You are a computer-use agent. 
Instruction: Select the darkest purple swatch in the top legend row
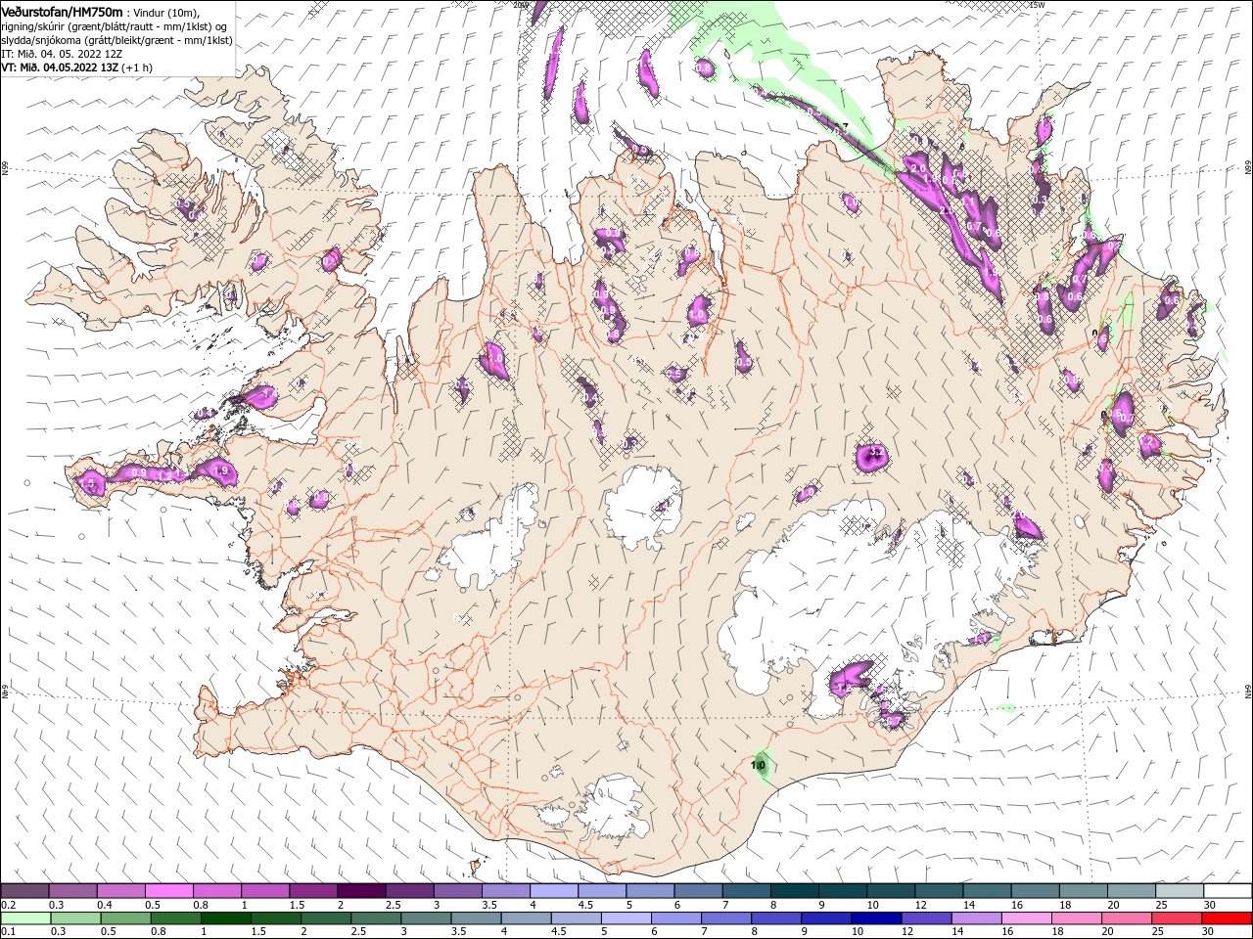(x=360, y=891)
